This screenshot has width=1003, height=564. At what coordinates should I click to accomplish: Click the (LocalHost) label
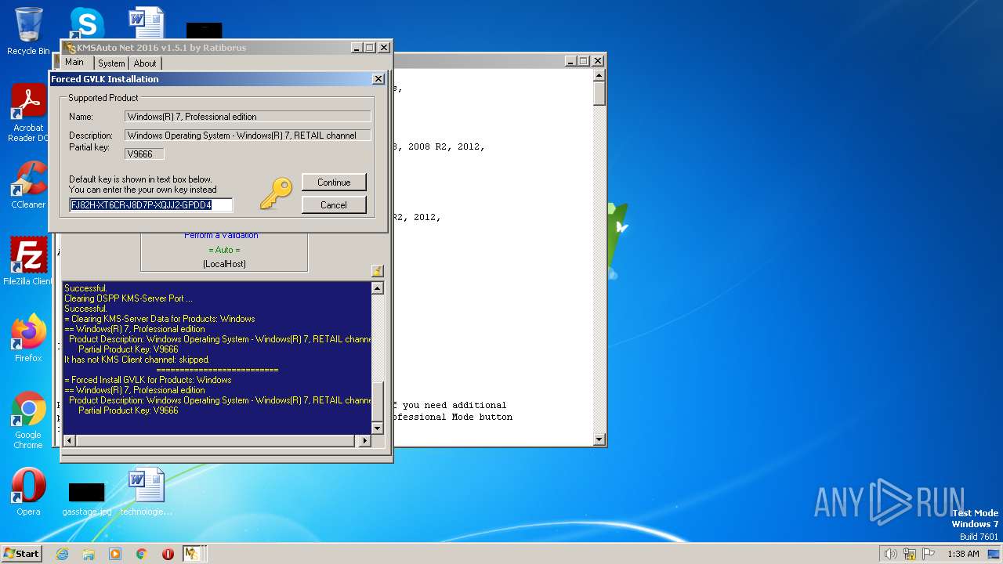pyautogui.click(x=224, y=264)
